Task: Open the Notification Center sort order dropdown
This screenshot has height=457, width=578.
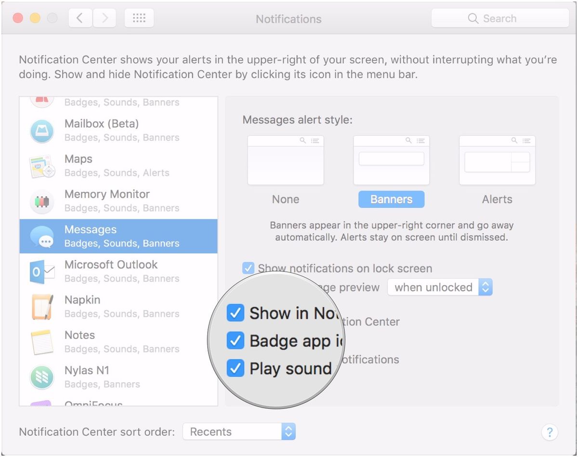Action: 238,431
